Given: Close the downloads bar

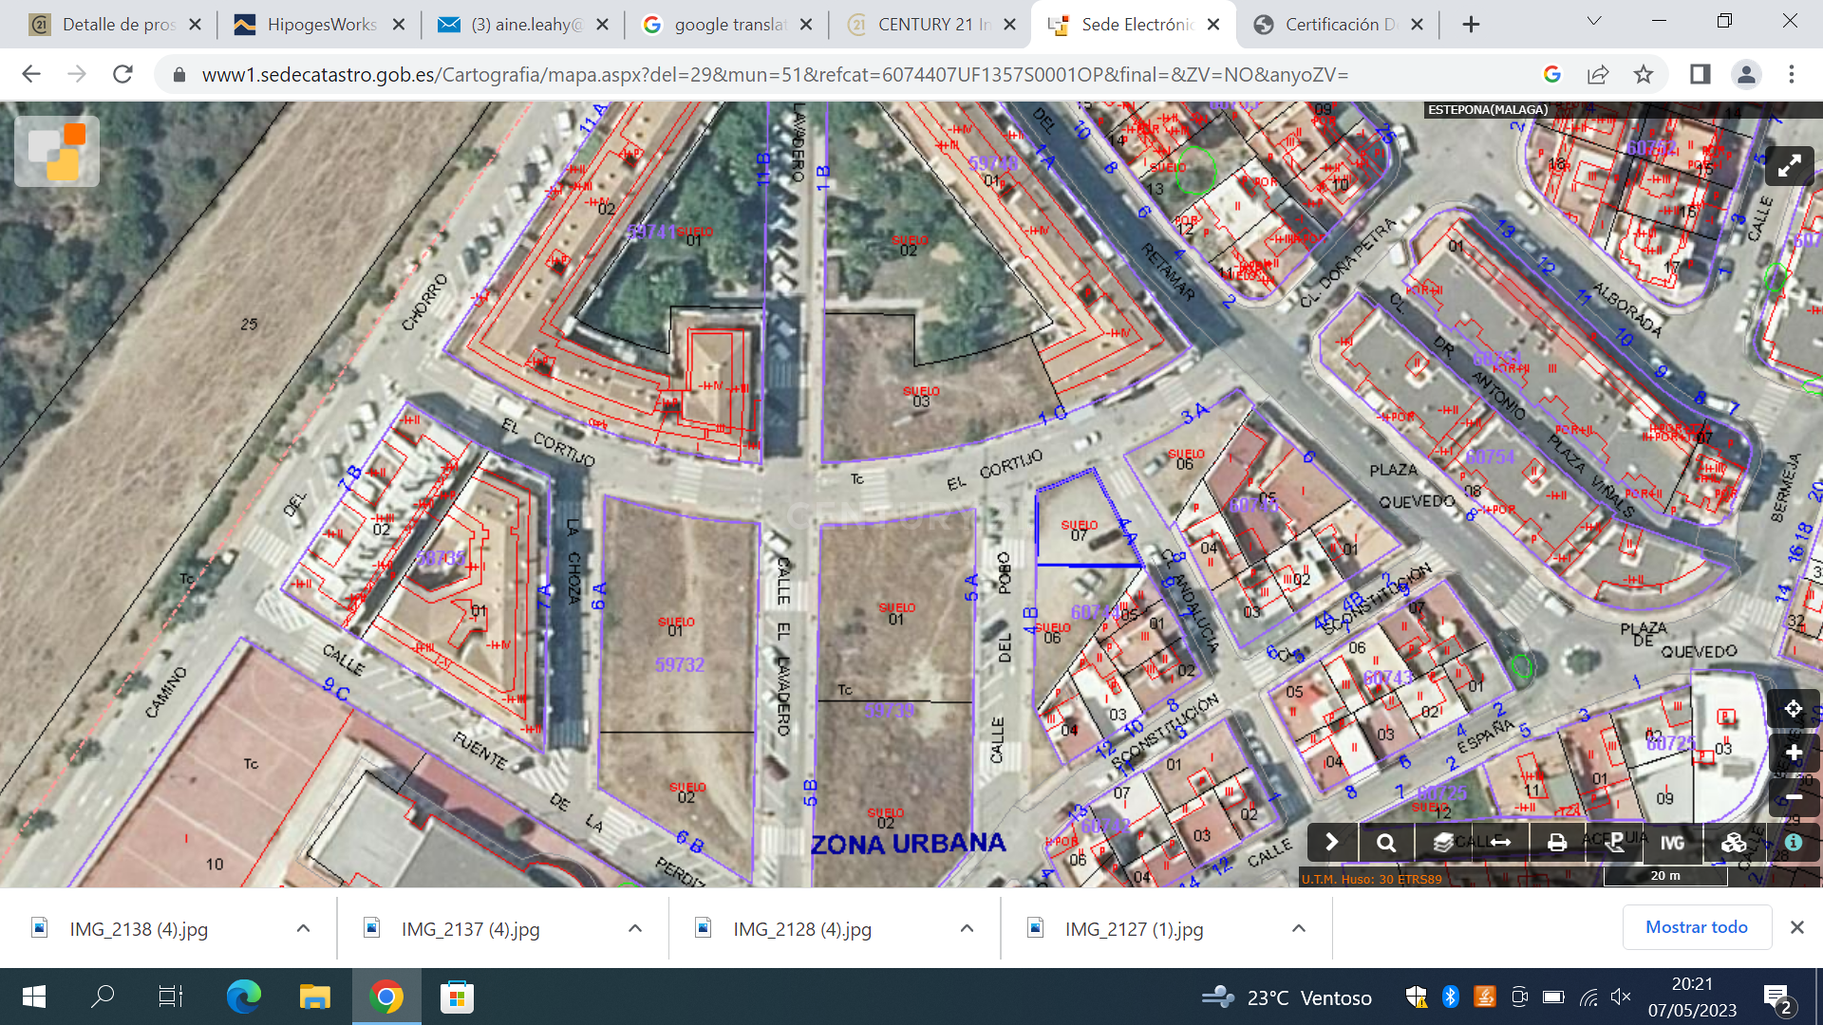Looking at the screenshot, I should [x=1797, y=927].
